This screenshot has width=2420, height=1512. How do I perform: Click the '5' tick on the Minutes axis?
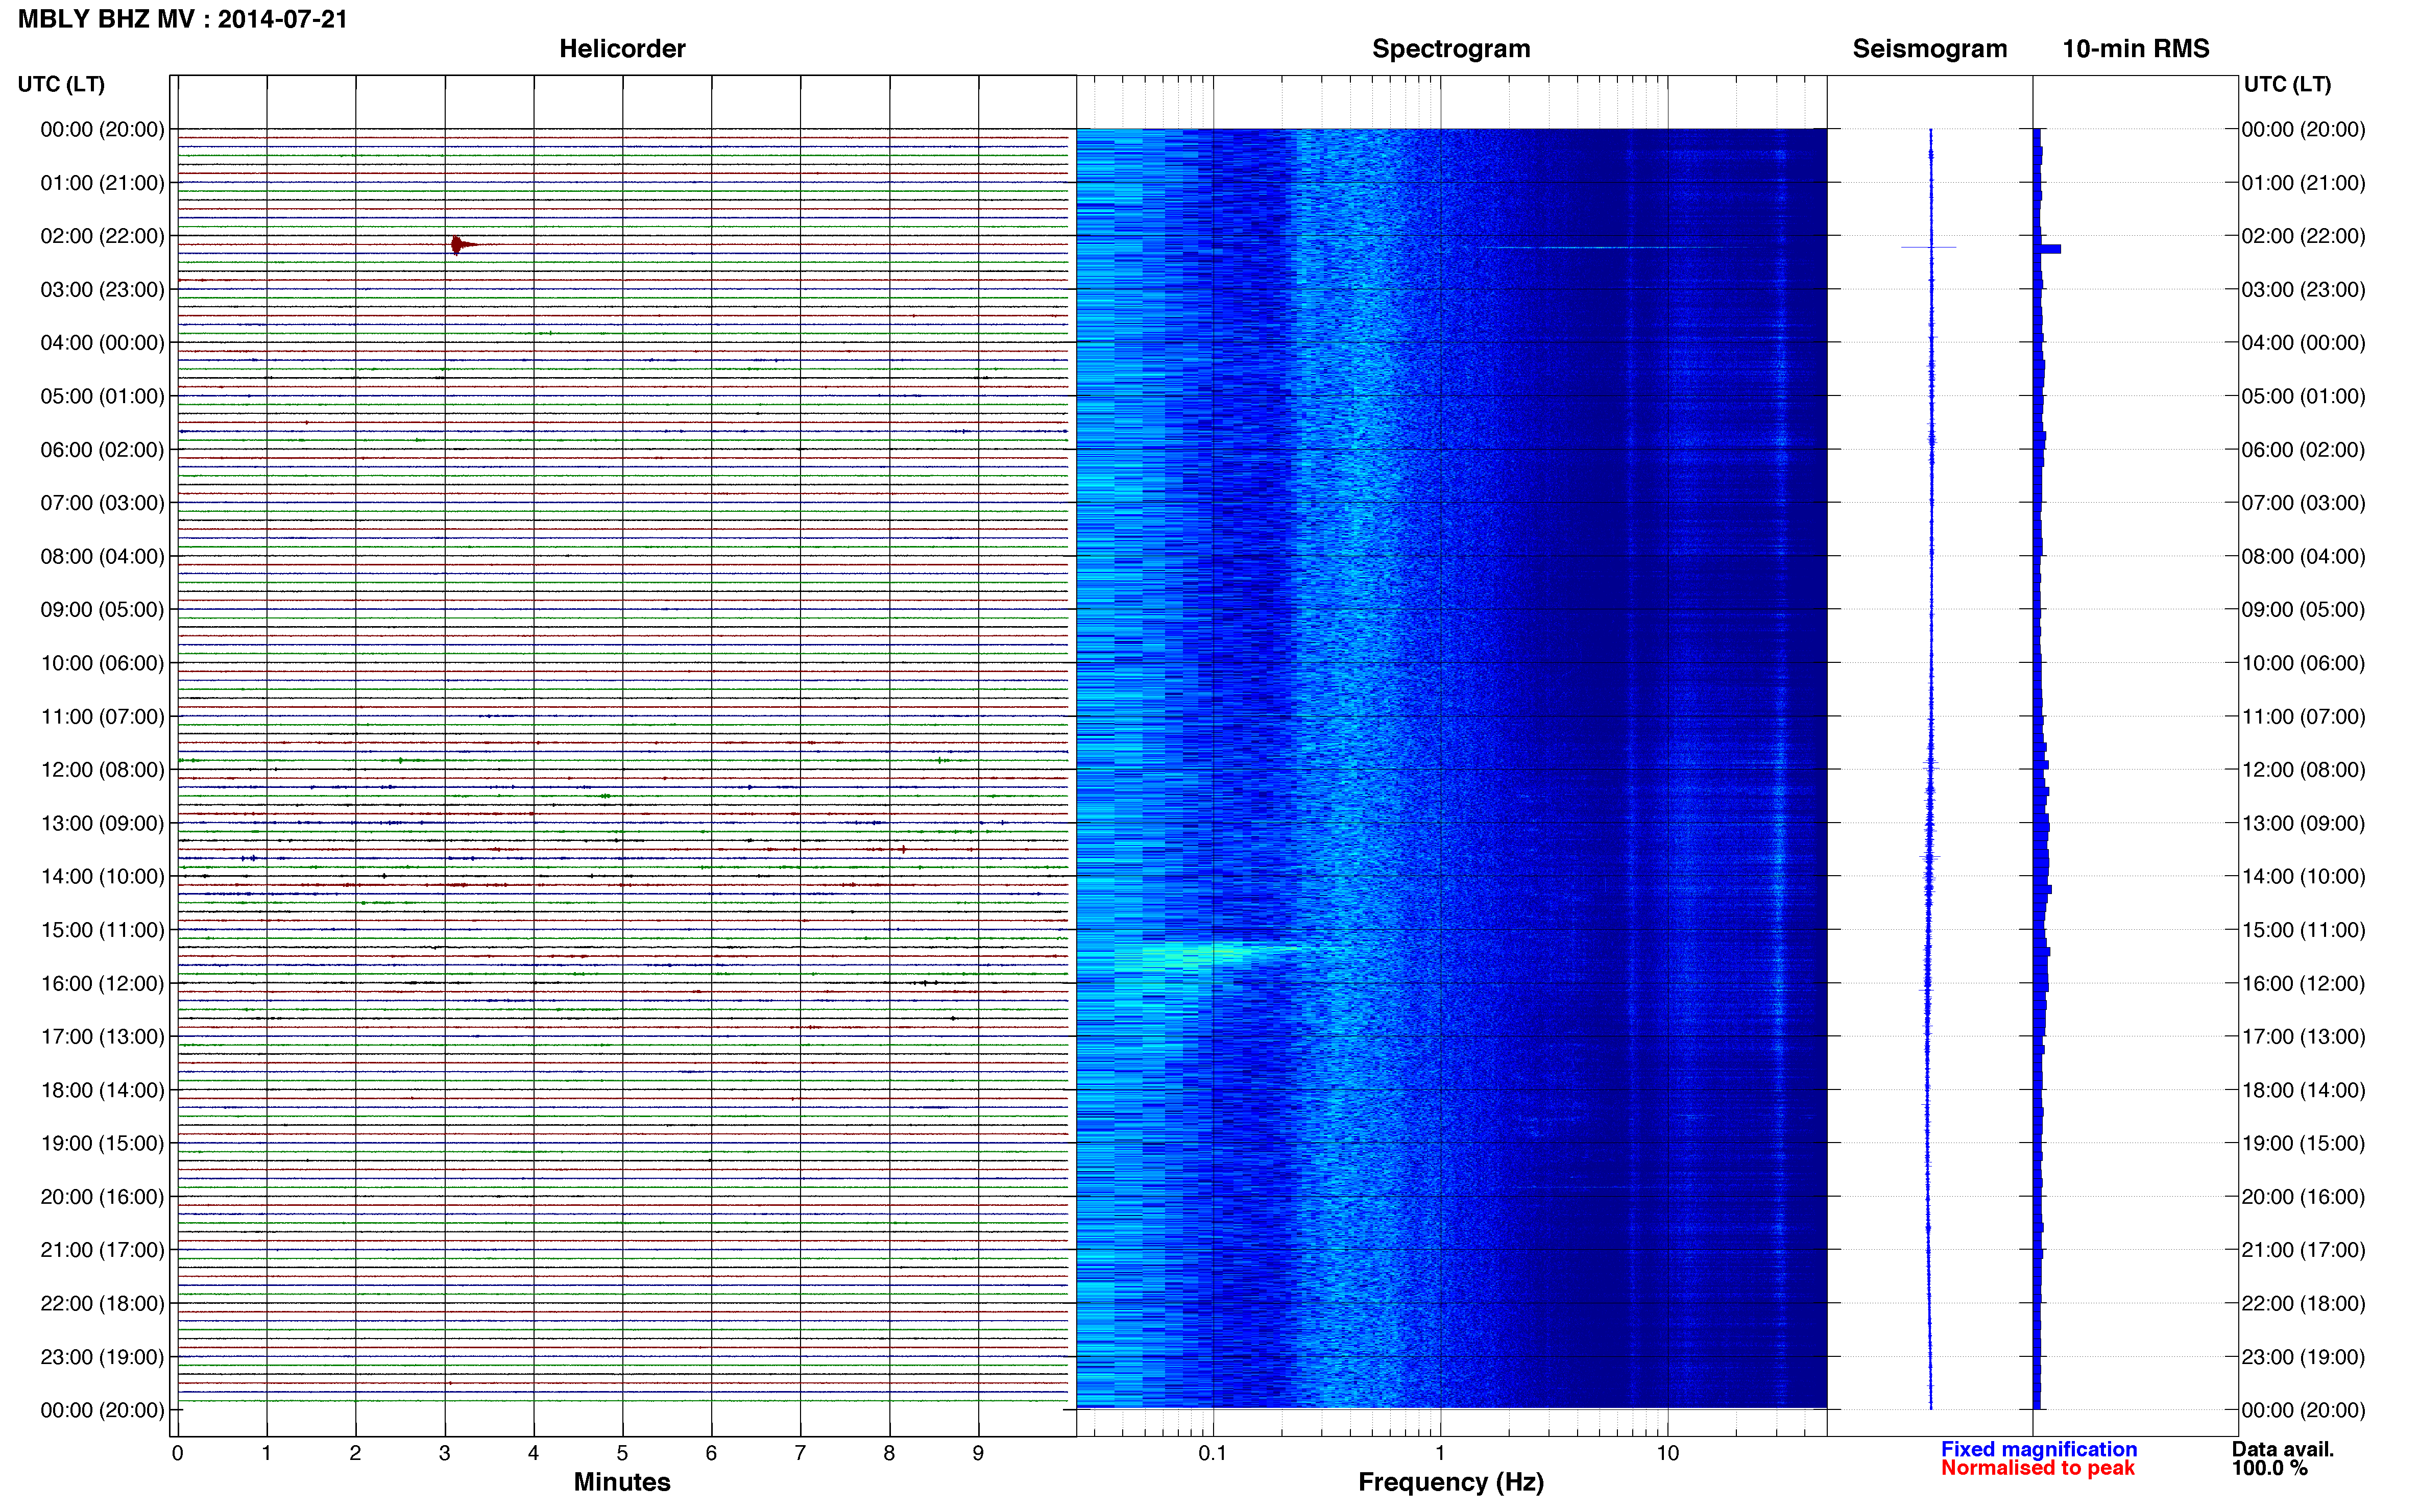(622, 1453)
